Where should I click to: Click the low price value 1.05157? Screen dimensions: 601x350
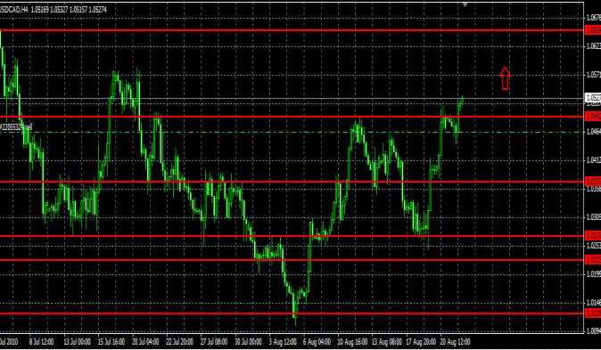pyautogui.click(x=78, y=10)
